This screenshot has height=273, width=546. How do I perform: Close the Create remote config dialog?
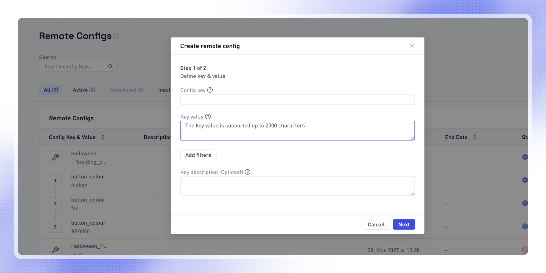coord(412,46)
